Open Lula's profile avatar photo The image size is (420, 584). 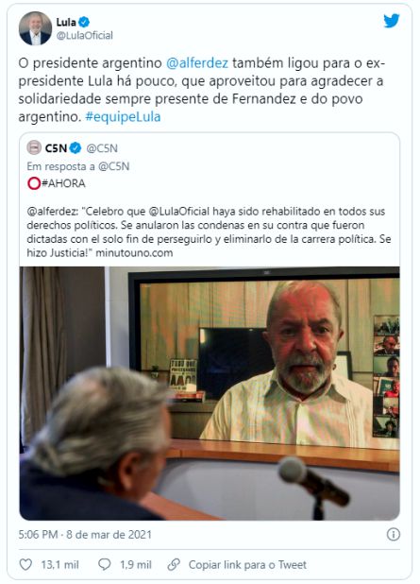point(35,28)
